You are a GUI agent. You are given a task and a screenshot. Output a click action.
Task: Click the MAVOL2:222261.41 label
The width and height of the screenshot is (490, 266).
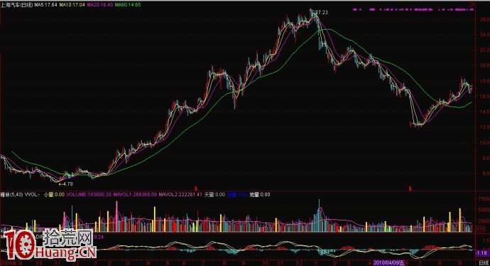(x=180, y=195)
